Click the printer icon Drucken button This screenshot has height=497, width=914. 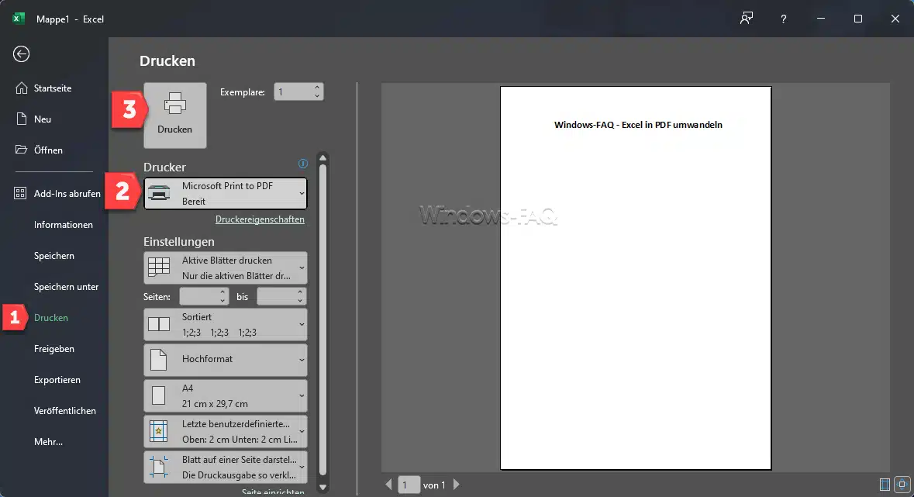[x=175, y=115]
